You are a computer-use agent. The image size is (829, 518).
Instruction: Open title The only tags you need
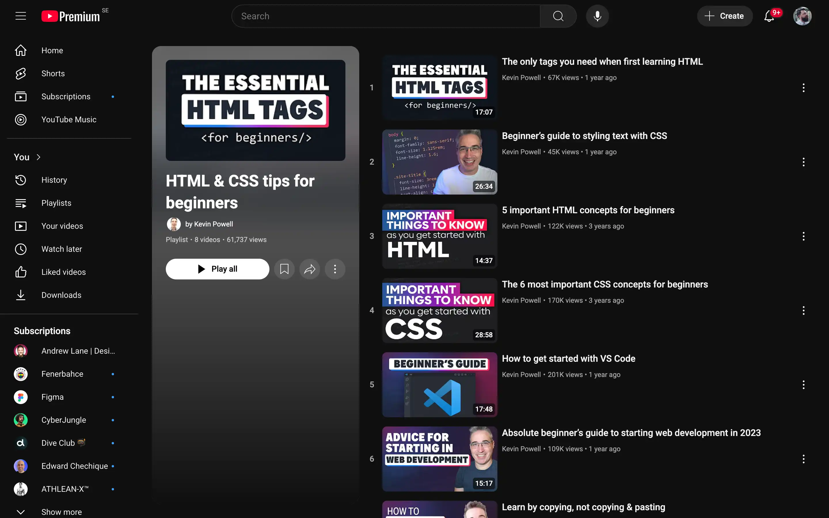tap(602, 62)
